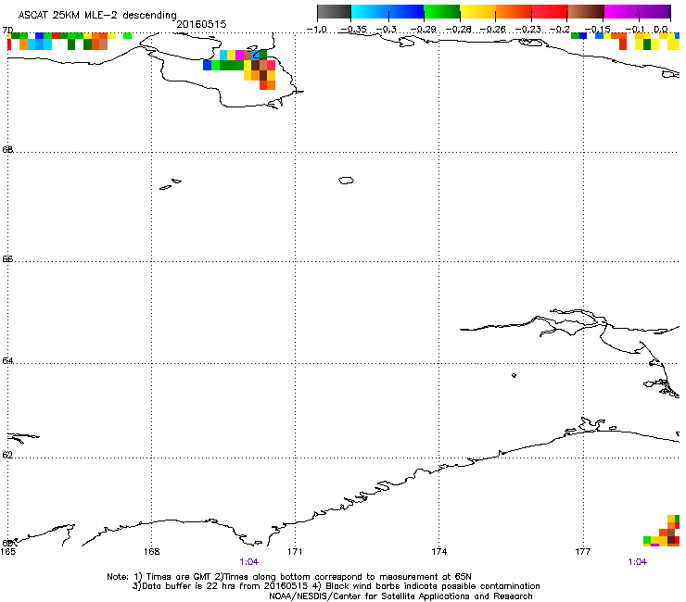Viewport: 686px width, 602px height.
Task: Click the red segment of the color scale
Action: tap(550, 12)
